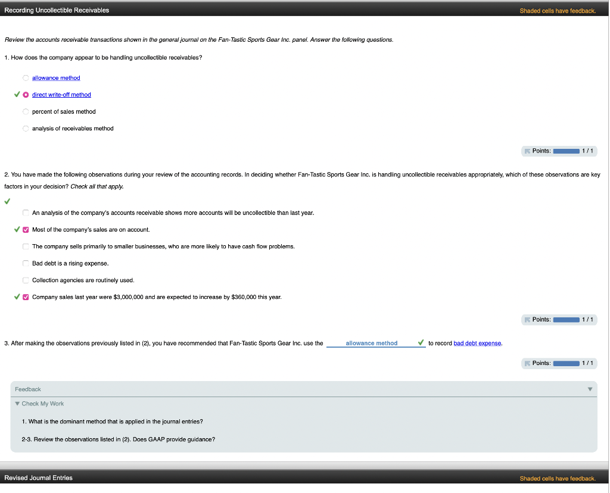Uncheck 'Most of the company's sales are on account'
The image size is (610, 493).
point(26,230)
